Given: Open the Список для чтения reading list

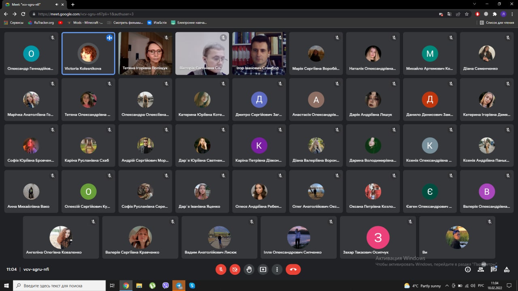Looking at the screenshot, I should click(497, 23).
